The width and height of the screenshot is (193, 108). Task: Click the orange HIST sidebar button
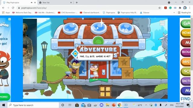point(185,62)
